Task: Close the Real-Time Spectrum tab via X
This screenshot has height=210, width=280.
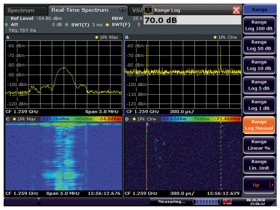Action: coord(123,10)
